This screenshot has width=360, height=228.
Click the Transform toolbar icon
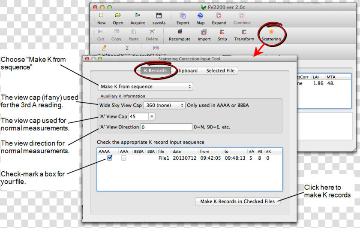coord(244,32)
